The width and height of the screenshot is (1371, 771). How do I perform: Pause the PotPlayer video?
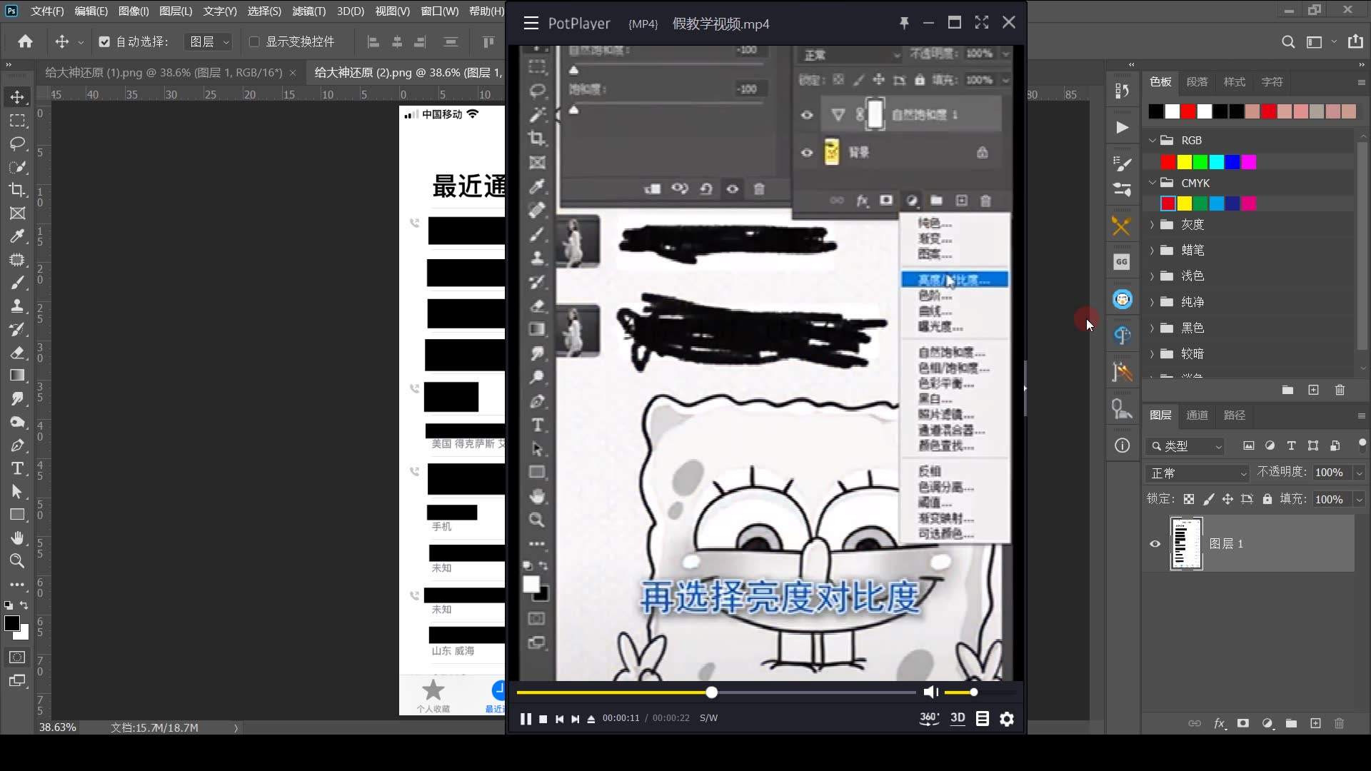[526, 719]
